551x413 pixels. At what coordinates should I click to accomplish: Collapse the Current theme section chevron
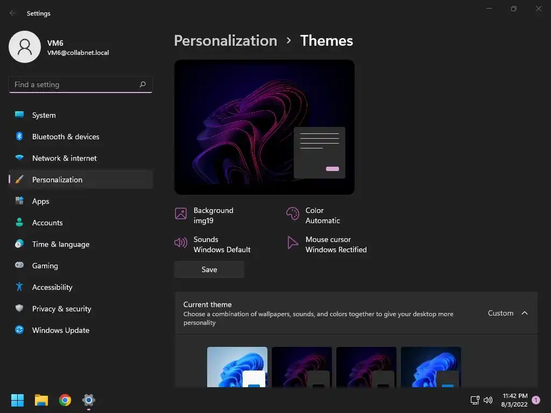point(525,313)
